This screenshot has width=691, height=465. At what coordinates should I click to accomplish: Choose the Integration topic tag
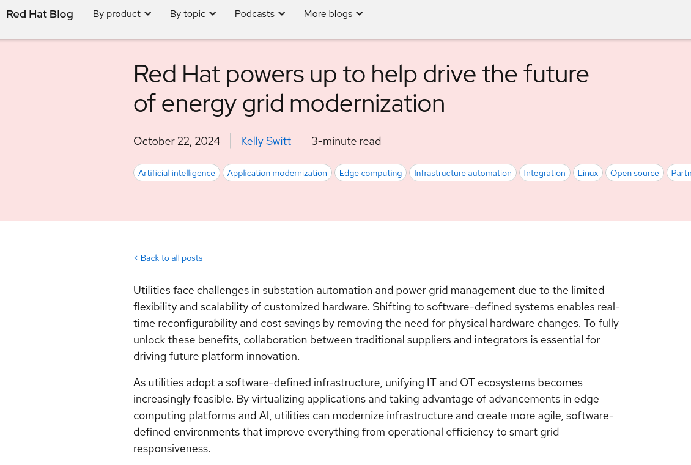(x=544, y=173)
